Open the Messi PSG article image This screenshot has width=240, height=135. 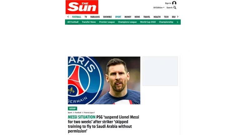(x=104, y=80)
